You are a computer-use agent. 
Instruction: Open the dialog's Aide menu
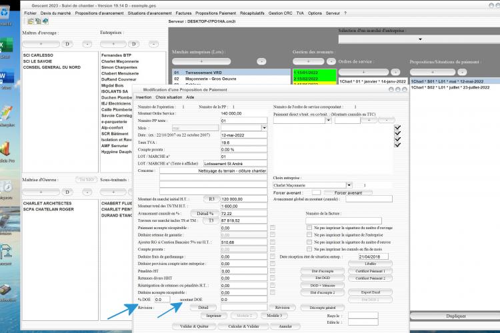(x=190, y=97)
